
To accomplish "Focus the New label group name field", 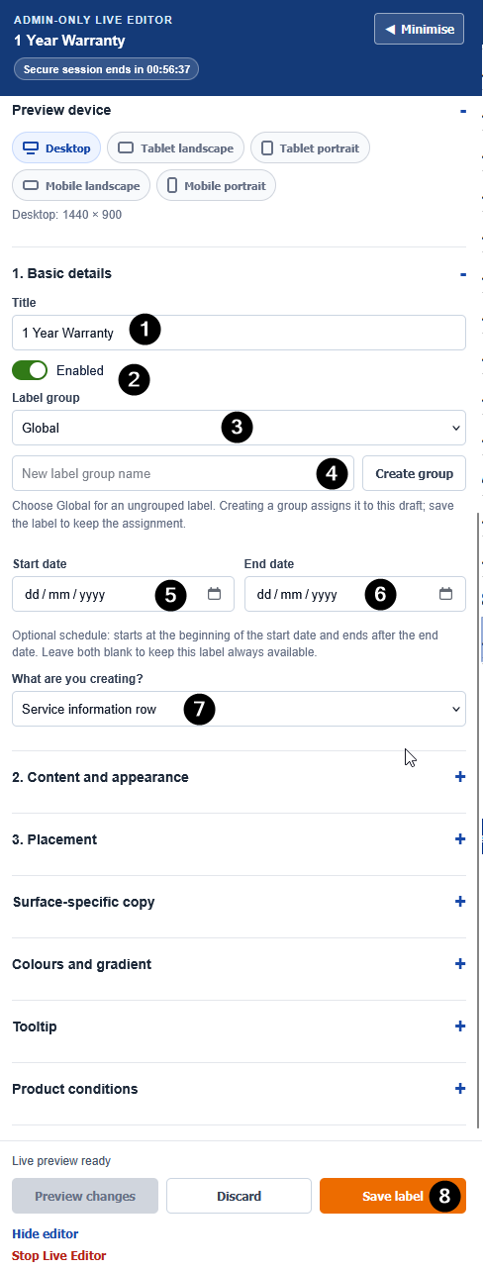I will tap(183, 473).
